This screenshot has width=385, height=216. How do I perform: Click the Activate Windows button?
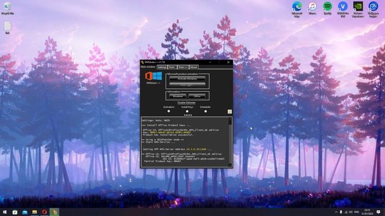pos(187,79)
